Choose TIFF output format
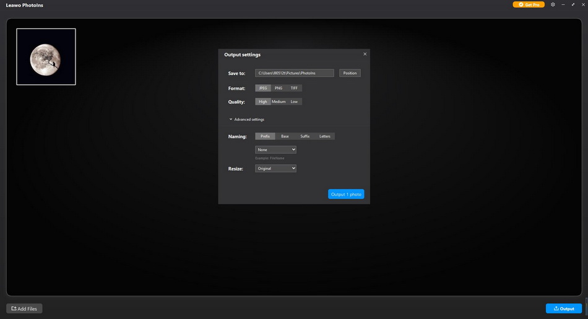 (294, 88)
